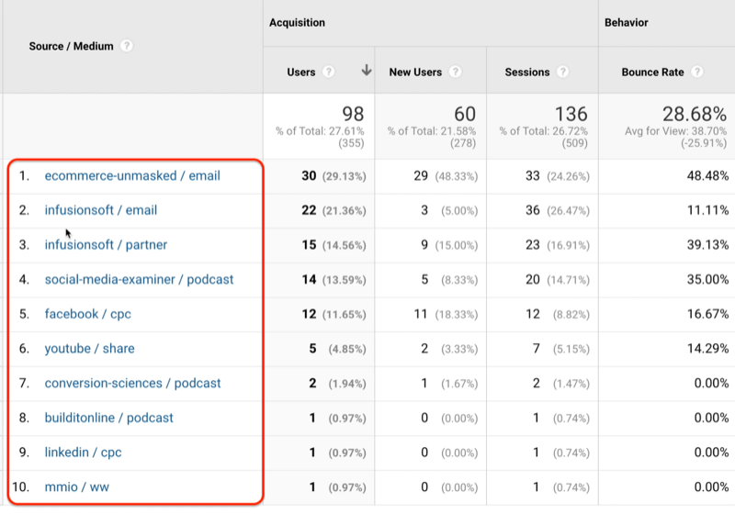
Task: Select Users '% of Total: 27.61%' text
Action: point(320,131)
